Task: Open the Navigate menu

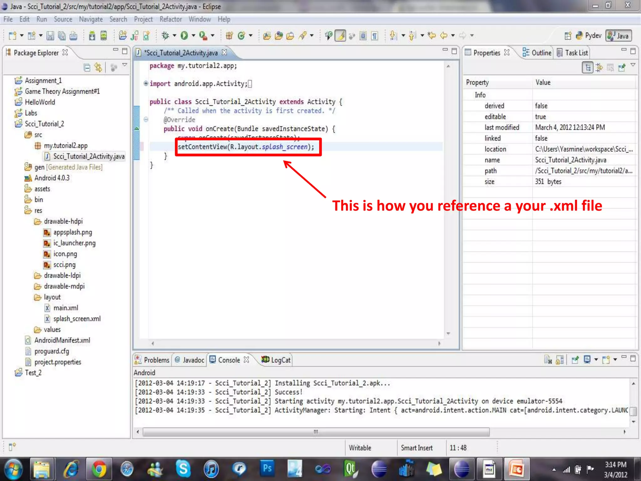Action: [91, 19]
